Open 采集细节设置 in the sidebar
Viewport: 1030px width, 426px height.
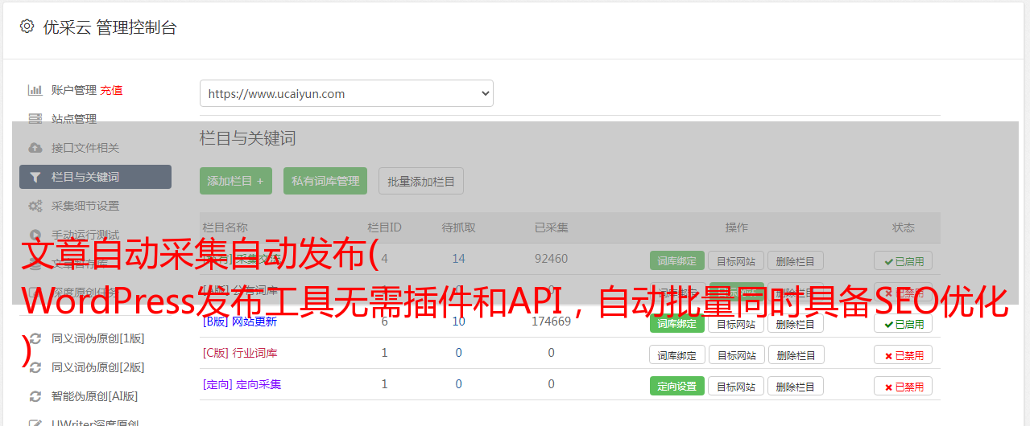pyautogui.click(x=85, y=206)
